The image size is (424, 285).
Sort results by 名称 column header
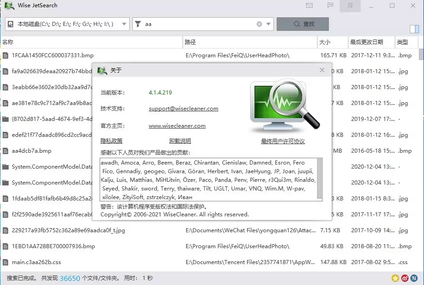[92, 42]
